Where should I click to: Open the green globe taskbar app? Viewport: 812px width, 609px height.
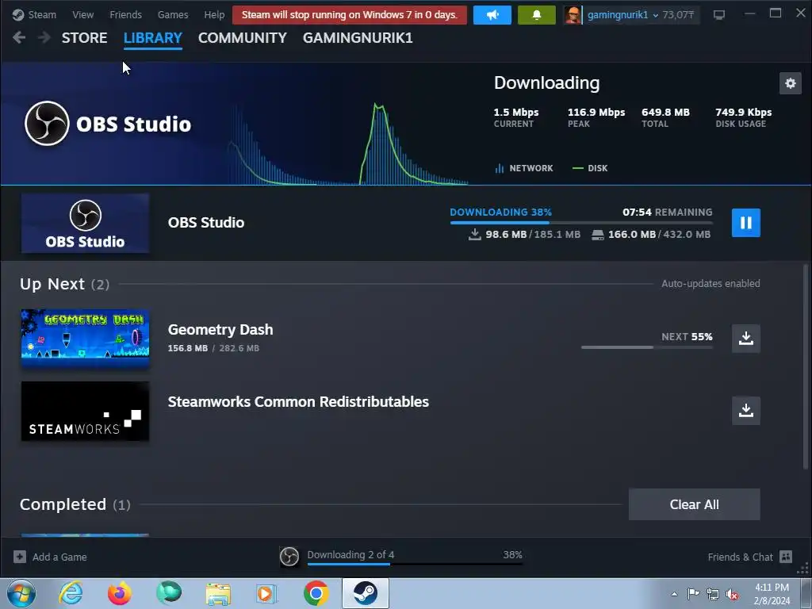[169, 593]
